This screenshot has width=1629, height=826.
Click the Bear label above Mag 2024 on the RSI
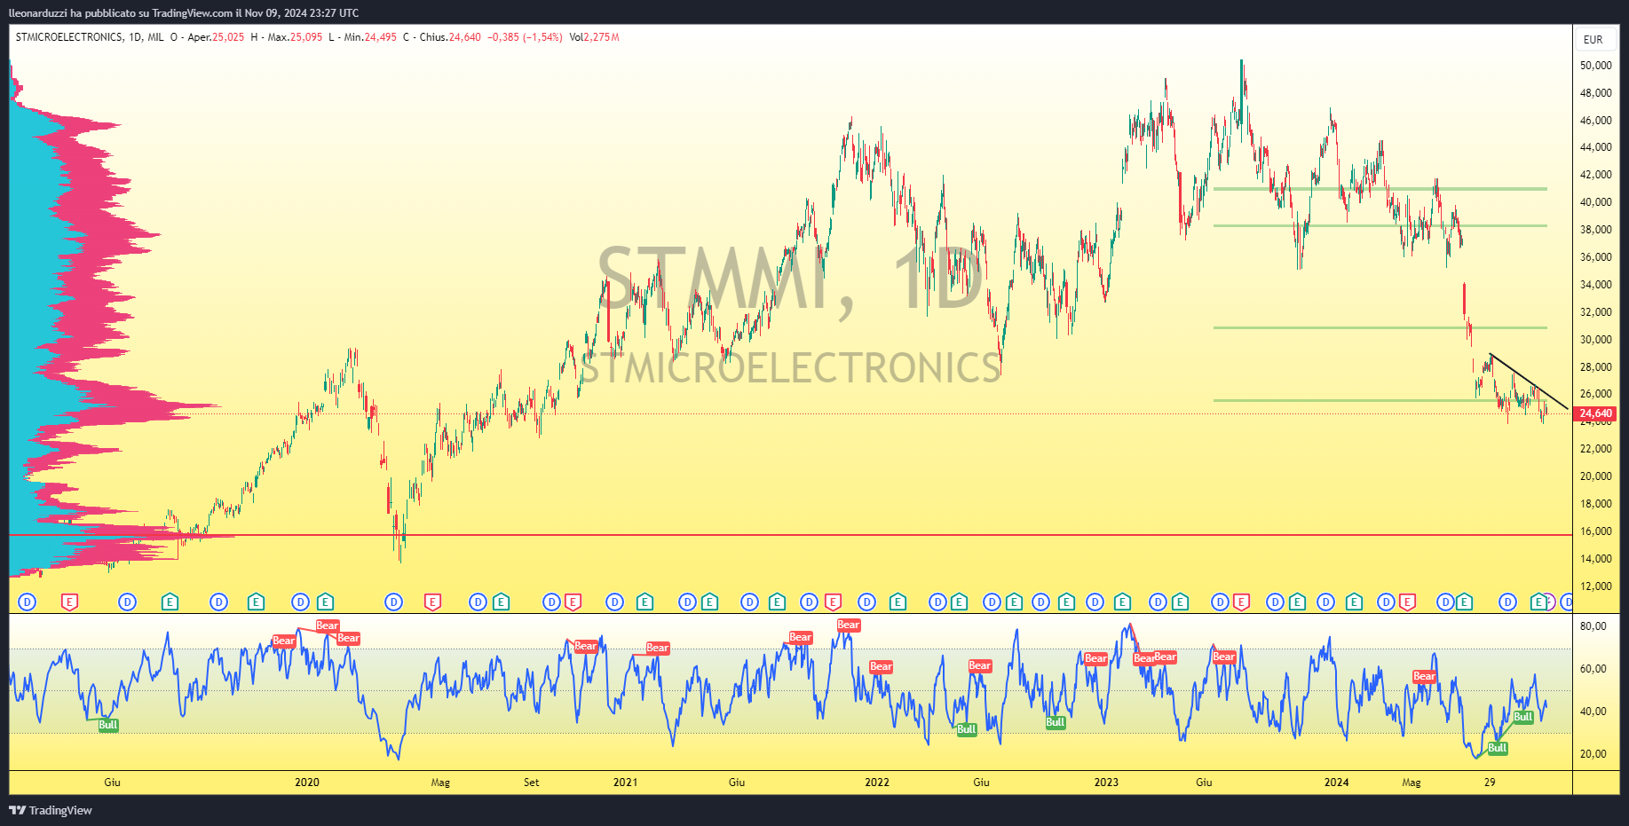coord(1424,676)
